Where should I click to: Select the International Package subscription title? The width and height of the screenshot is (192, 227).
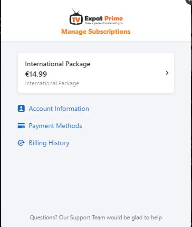(x=58, y=64)
